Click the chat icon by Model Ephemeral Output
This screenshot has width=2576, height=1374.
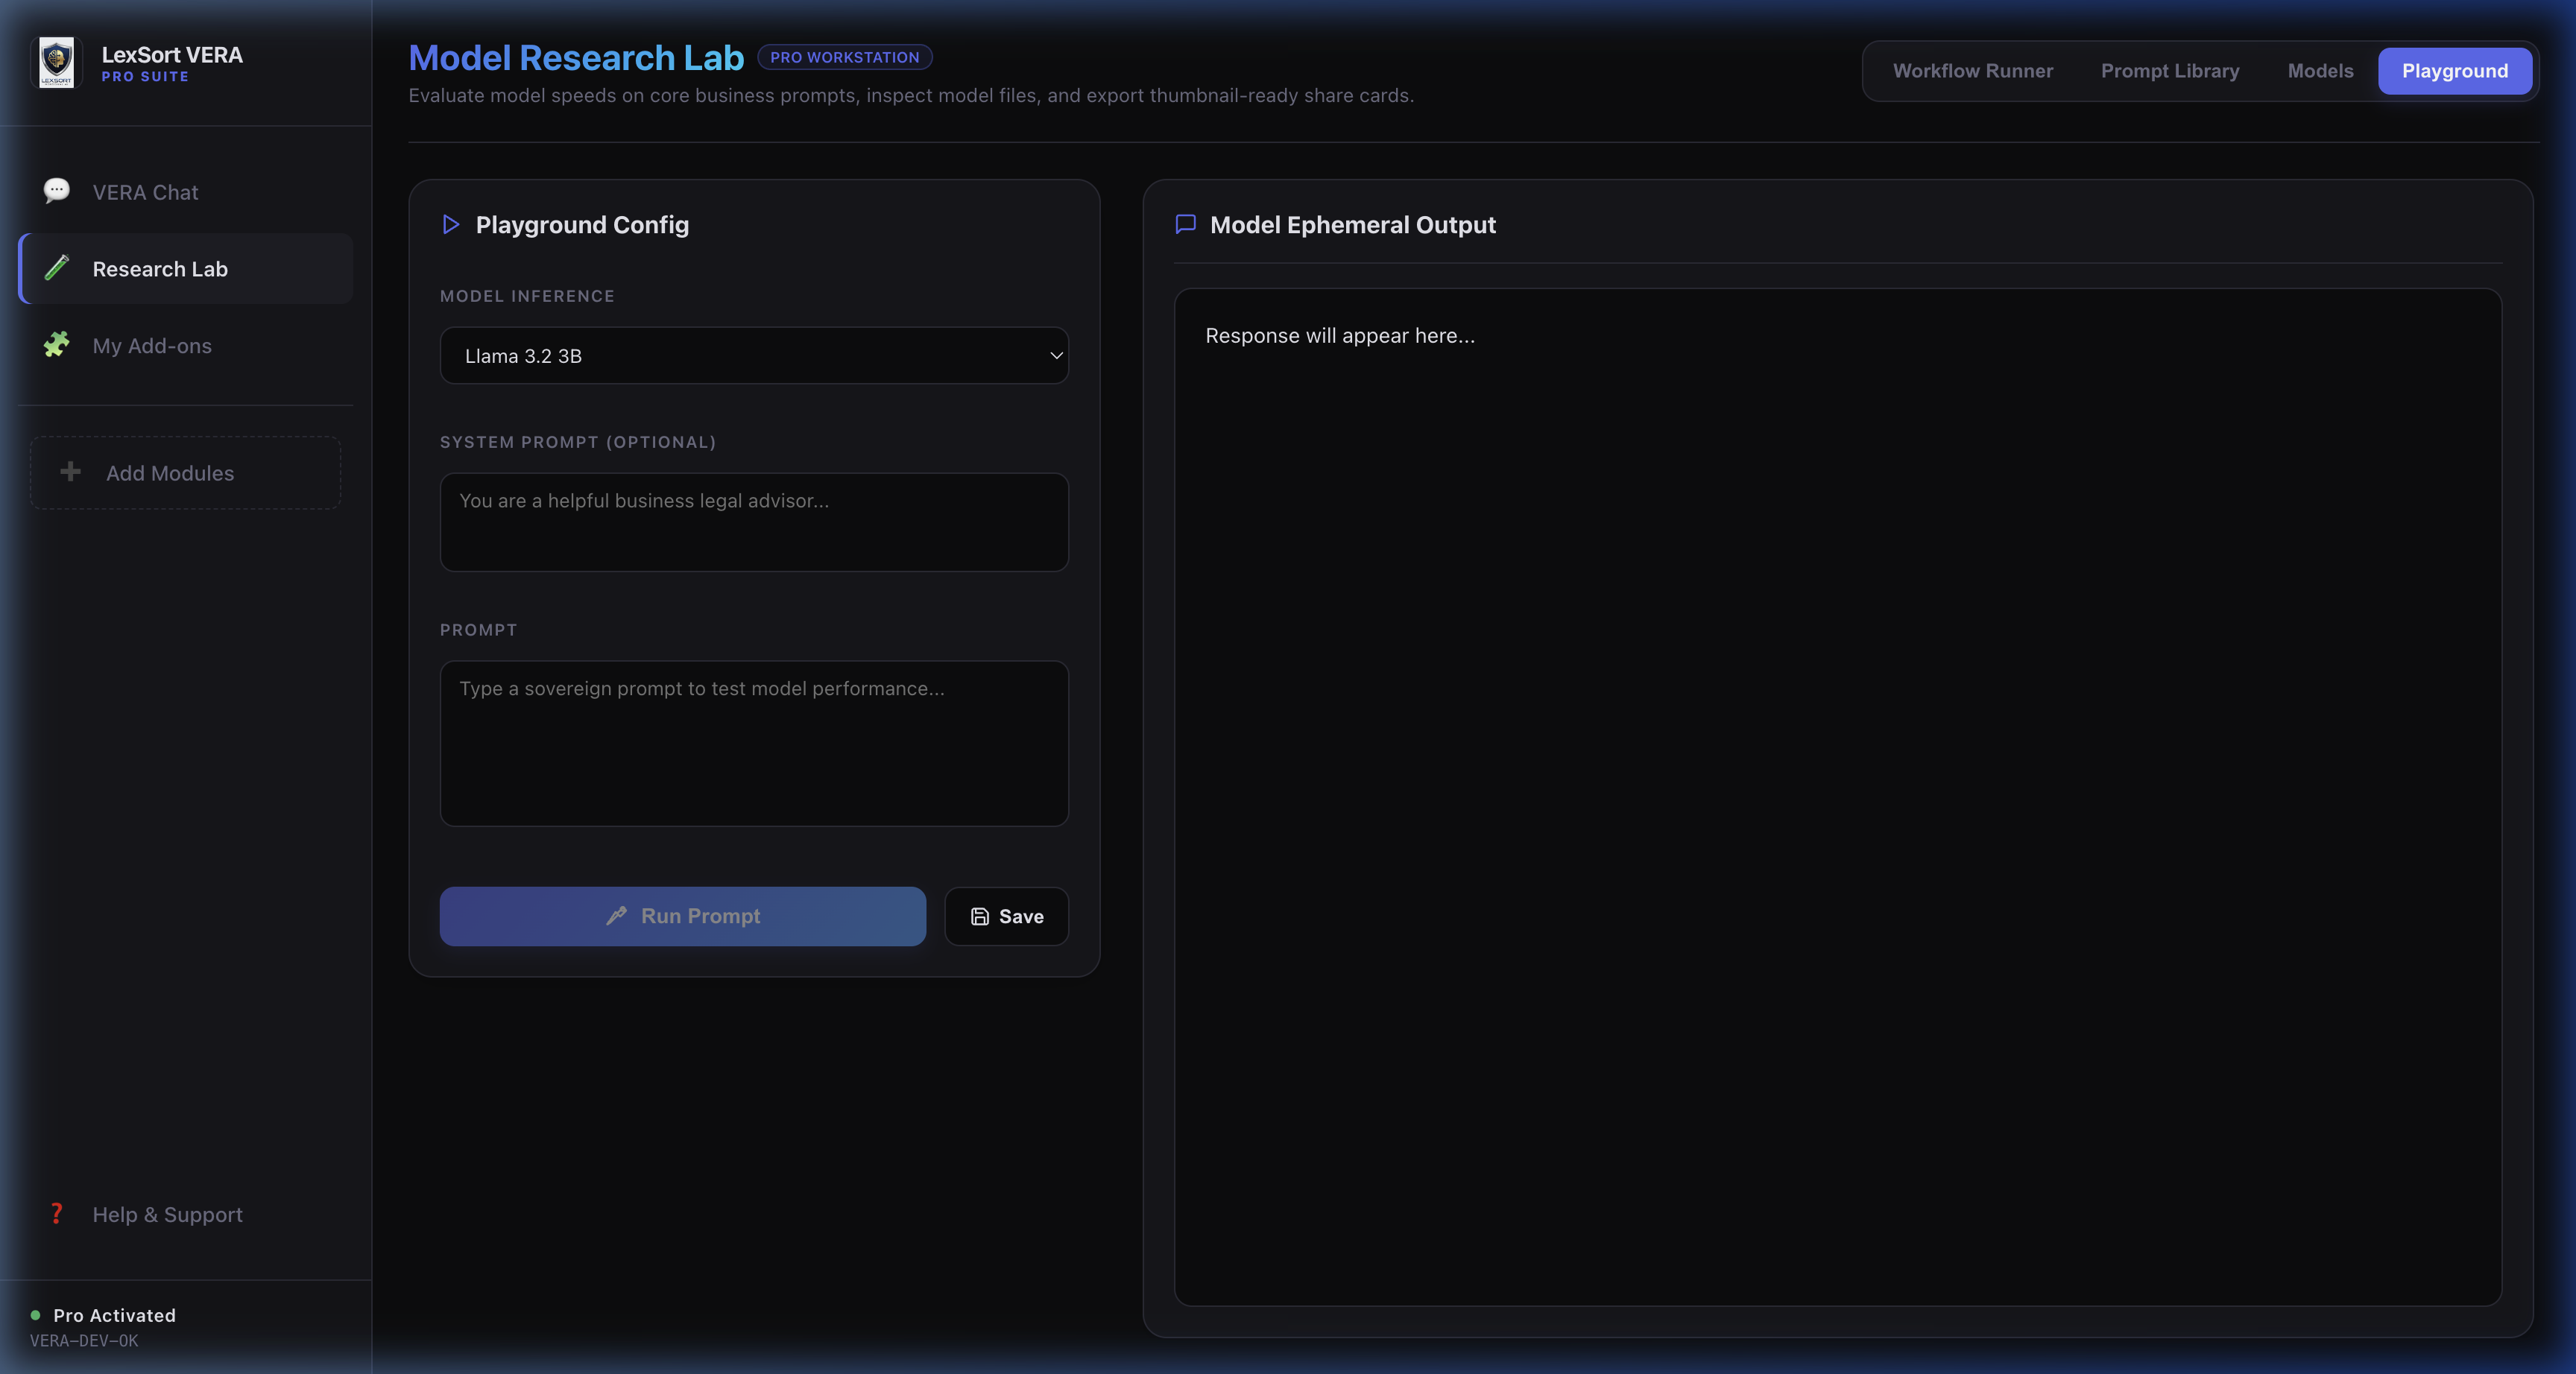(x=1186, y=224)
